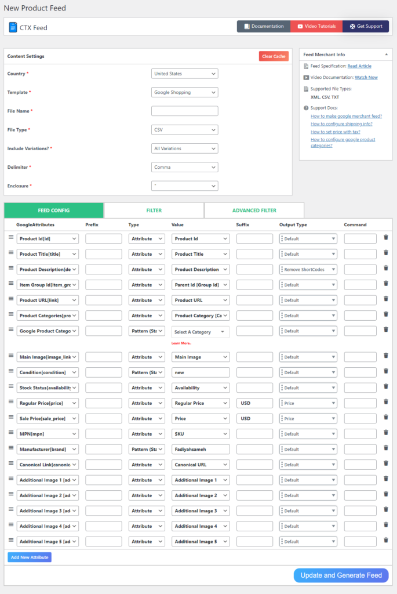Viewport: 397px width, 594px height.
Task: Click the Learn More link under category
Action: click(x=181, y=343)
